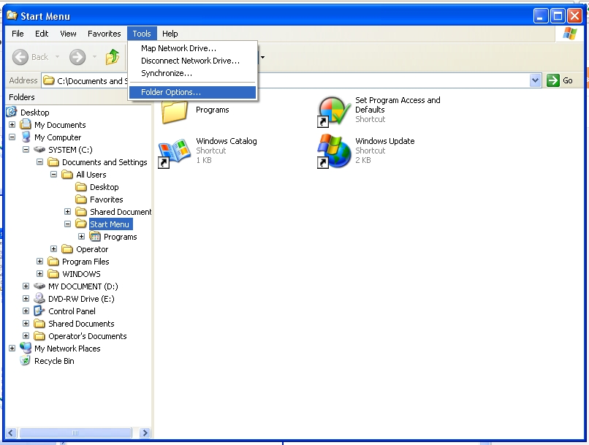The width and height of the screenshot is (589, 445).
Task: Click the Go button label
Action: point(567,80)
